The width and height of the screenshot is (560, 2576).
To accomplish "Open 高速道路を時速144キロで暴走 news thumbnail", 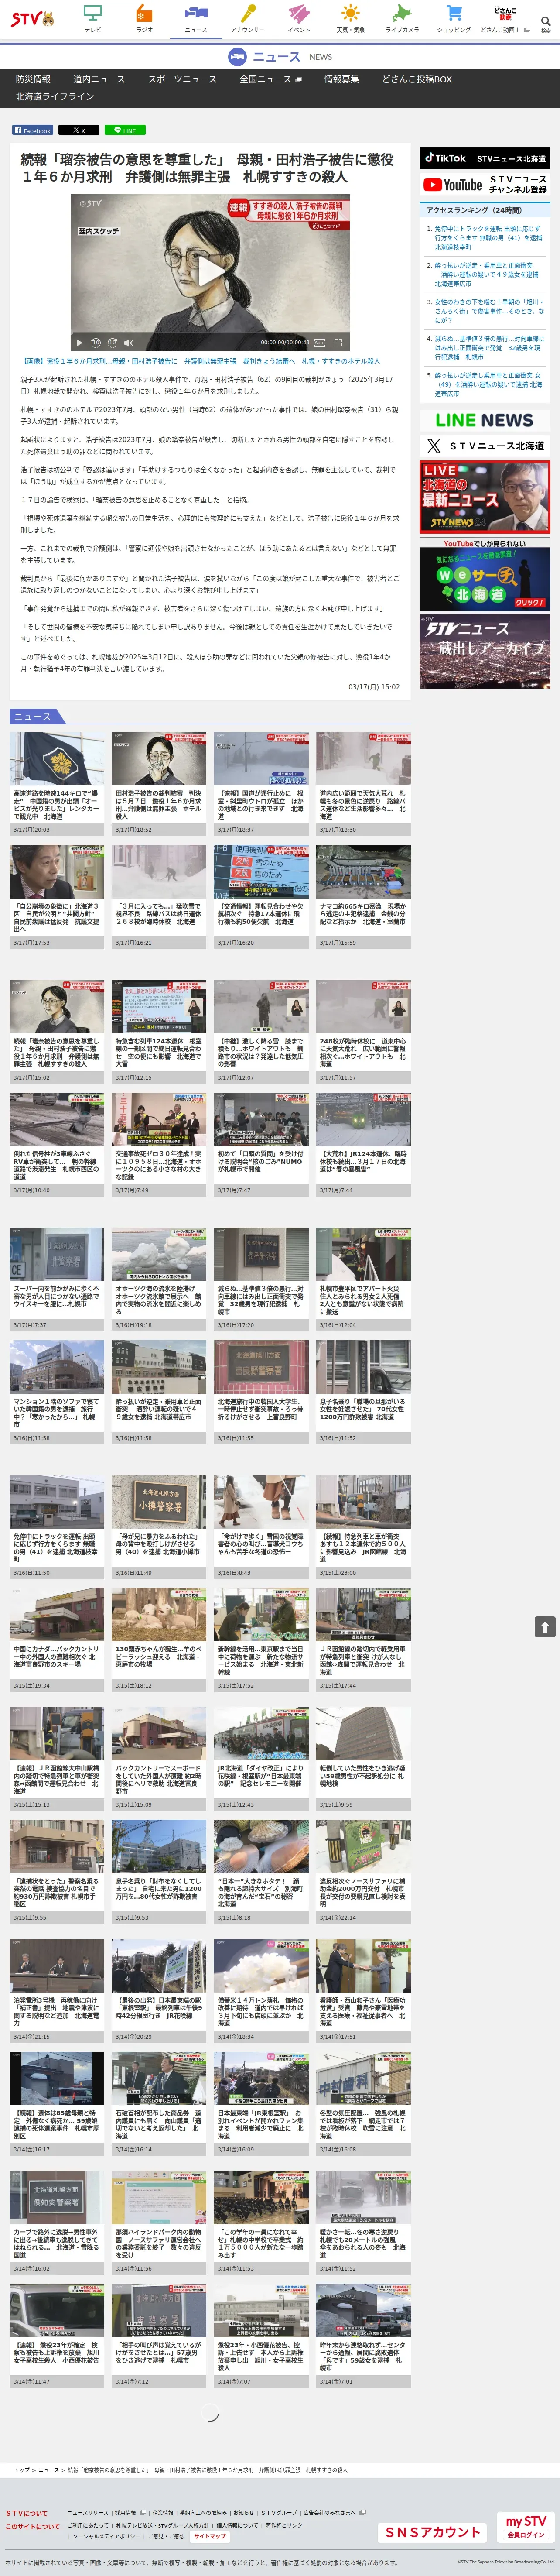I will tap(57, 758).
